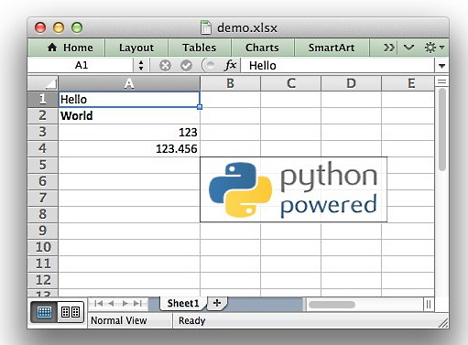Screen dimensions: 468x345
Task: Click the demo.xlsx document icon in title
Action: (206, 27)
